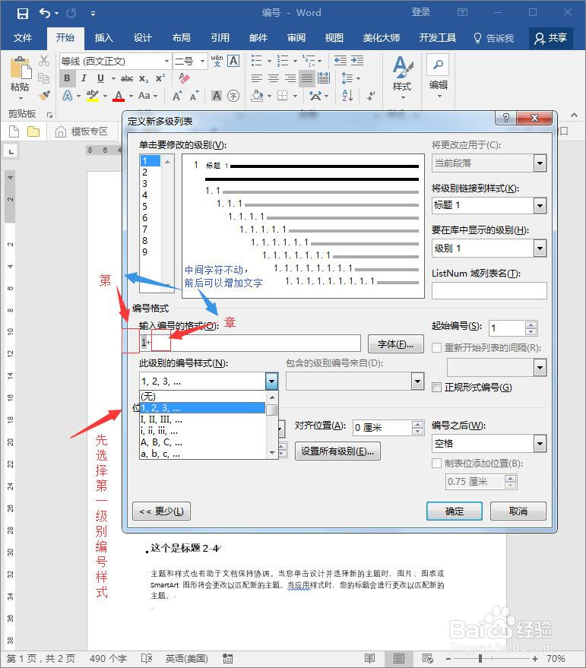Expand the 编号之后 follow-number dropdown
This screenshot has width=586, height=668.
(x=540, y=444)
